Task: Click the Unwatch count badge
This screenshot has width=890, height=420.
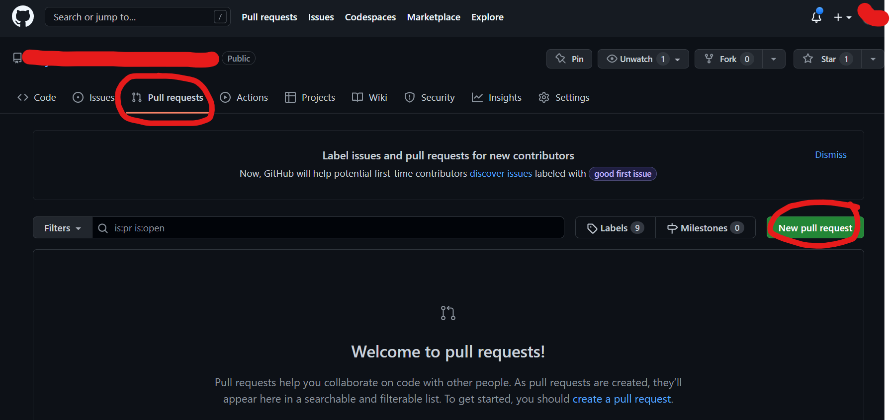Action: pyautogui.click(x=663, y=59)
